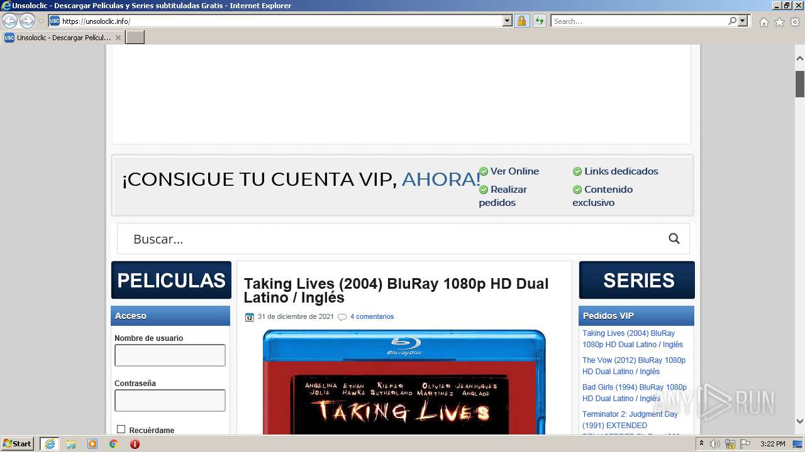Click the security lock icon
The height and width of the screenshot is (452, 805).
(521, 21)
